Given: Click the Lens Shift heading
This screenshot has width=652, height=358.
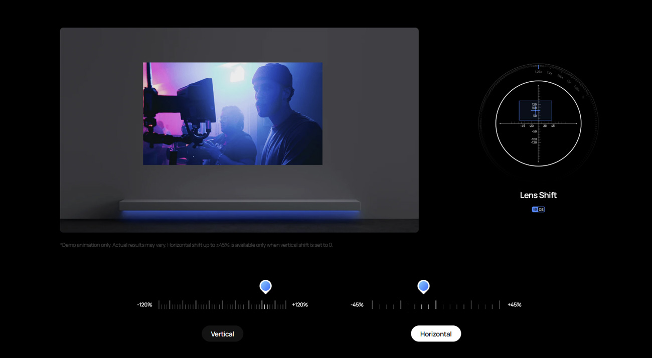Looking at the screenshot, I should click(538, 195).
